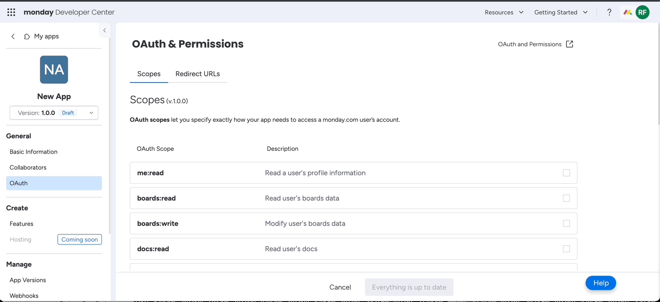Viewport: 660px width, 302px height.
Task: Go back using the left arrow icon
Action: pos(13,36)
